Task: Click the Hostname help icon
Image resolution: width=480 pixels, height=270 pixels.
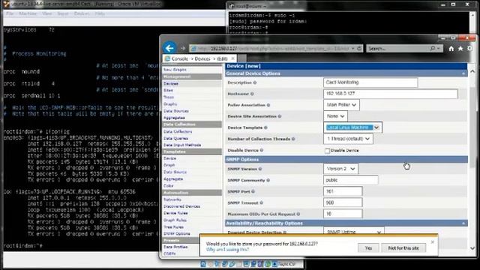Action: pyautogui.click(x=252, y=94)
